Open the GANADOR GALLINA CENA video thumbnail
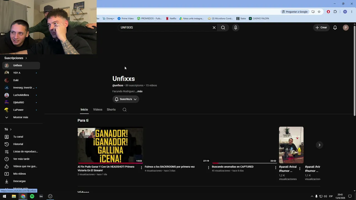 point(110,145)
